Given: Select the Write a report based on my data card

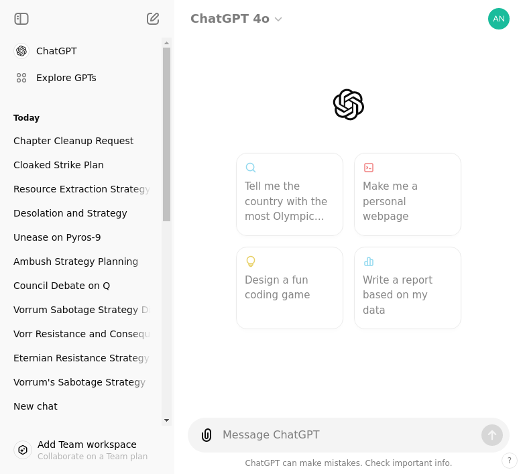Looking at the screenshot, I should coord(407,288).
